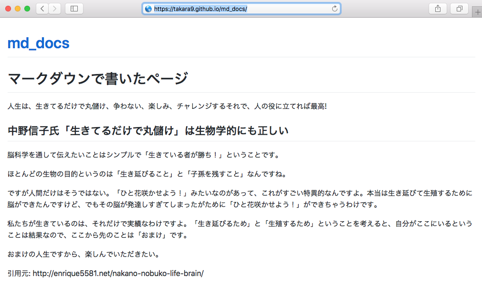The image size is (482, 288).
Task: Navigate forward using the forward arrow
Action: tap(54, 8)
